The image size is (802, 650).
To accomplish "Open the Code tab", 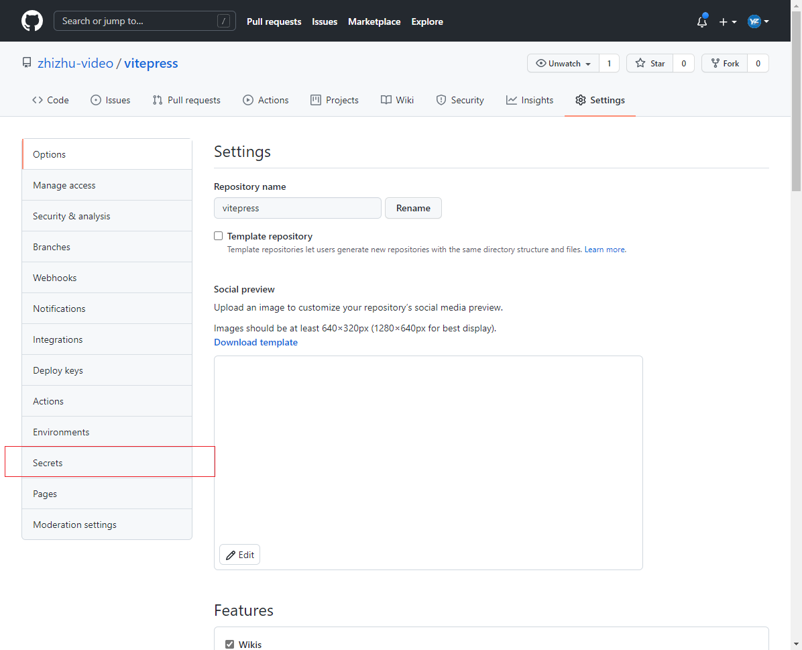I will pyautogui.click(x=50, y=101).
